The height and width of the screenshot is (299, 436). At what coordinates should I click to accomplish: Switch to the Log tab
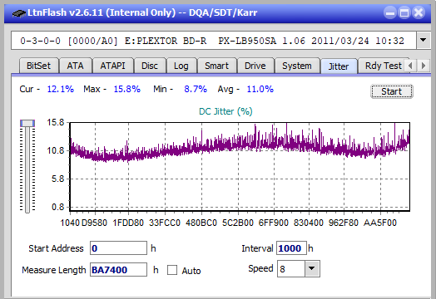coord(181,66)
